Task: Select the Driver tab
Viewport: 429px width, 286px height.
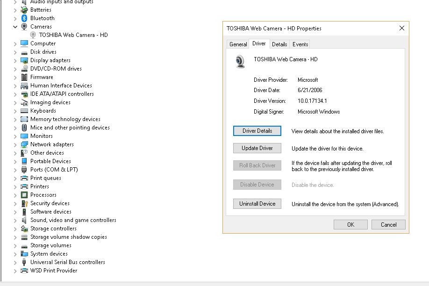Action: [259, 43]
